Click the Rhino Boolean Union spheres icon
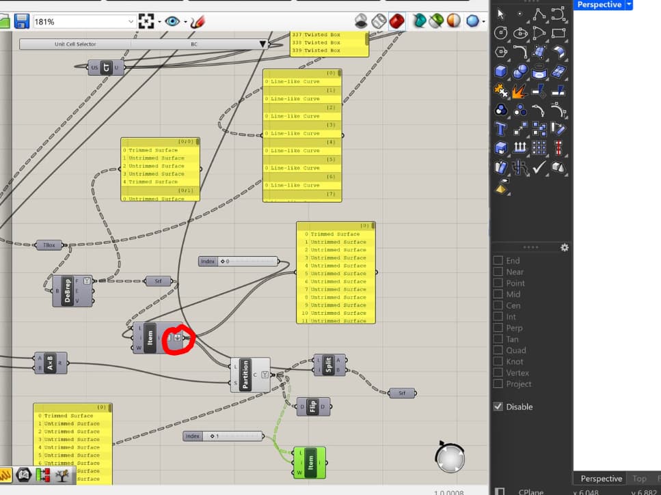661x495 pixels. point(520,71)
